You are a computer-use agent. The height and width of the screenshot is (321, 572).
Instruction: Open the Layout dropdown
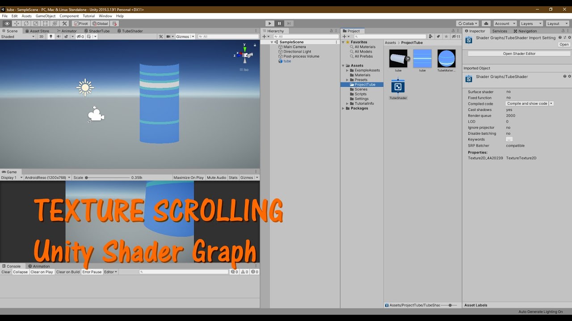point(557,24)
